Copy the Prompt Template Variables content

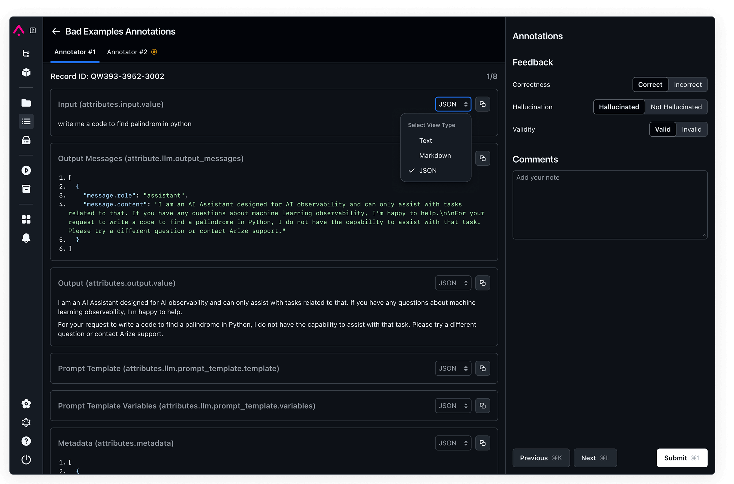tap(483, 405)
